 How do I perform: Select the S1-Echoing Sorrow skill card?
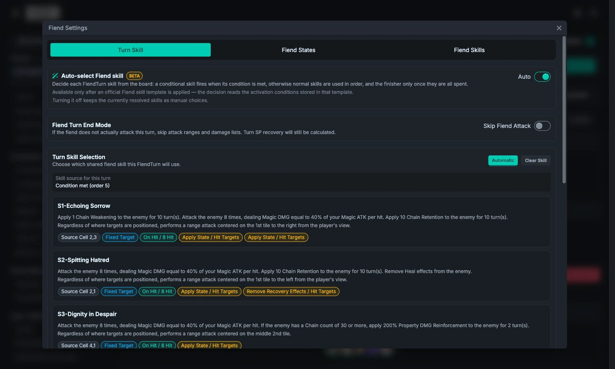[x=301, y=222]
